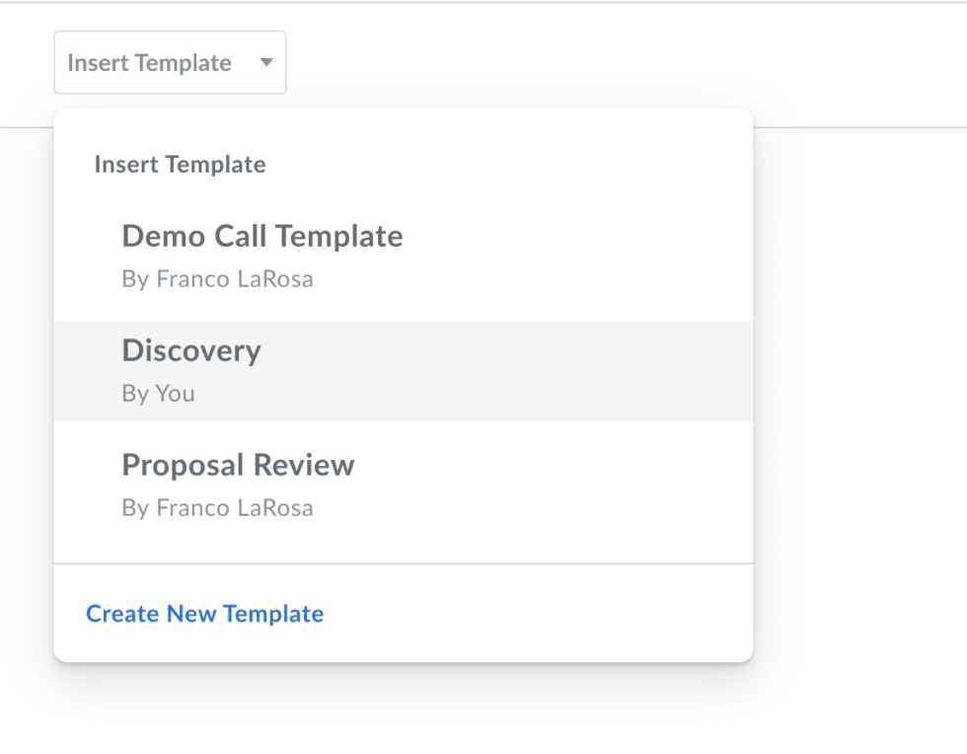Click the Insert Template dropdown arrow
The height and width of the screenshot is (754, 967).
(266, 62)
